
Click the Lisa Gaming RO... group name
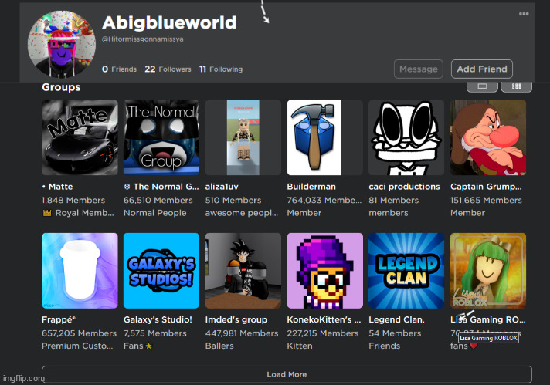[488, 319]
